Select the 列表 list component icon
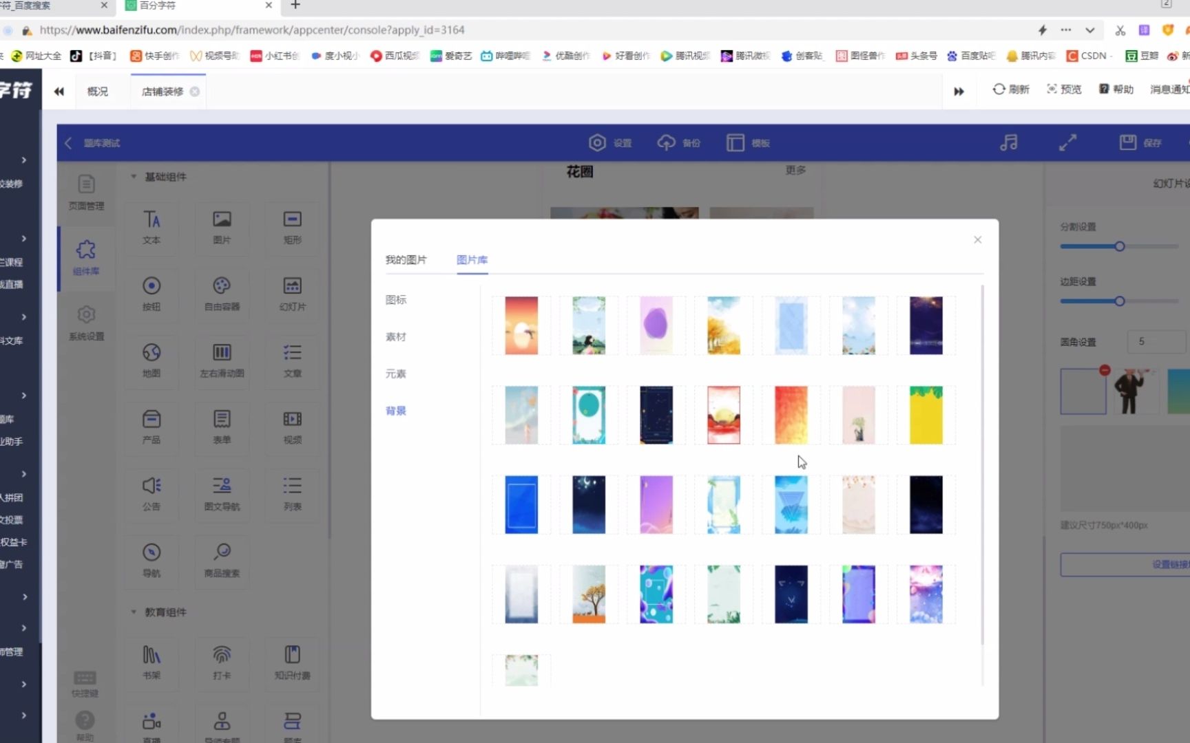Viewport: 1190px width, 743px height. click(292, 494)
